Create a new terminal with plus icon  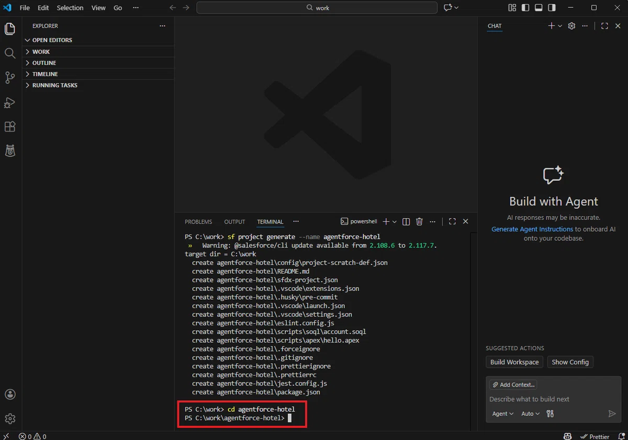[386, 222]
